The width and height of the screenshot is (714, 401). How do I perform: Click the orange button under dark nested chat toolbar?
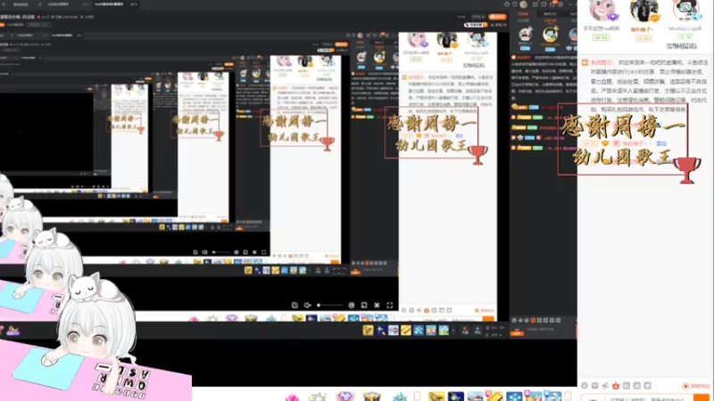click(x=517, y=333)
